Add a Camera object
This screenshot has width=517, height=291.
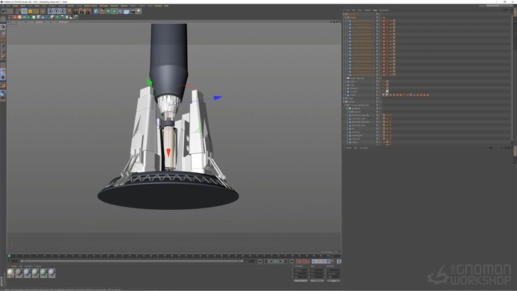pos(132,11)
